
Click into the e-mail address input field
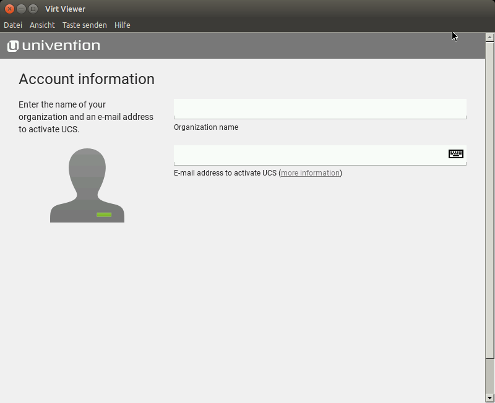point(309,155)
